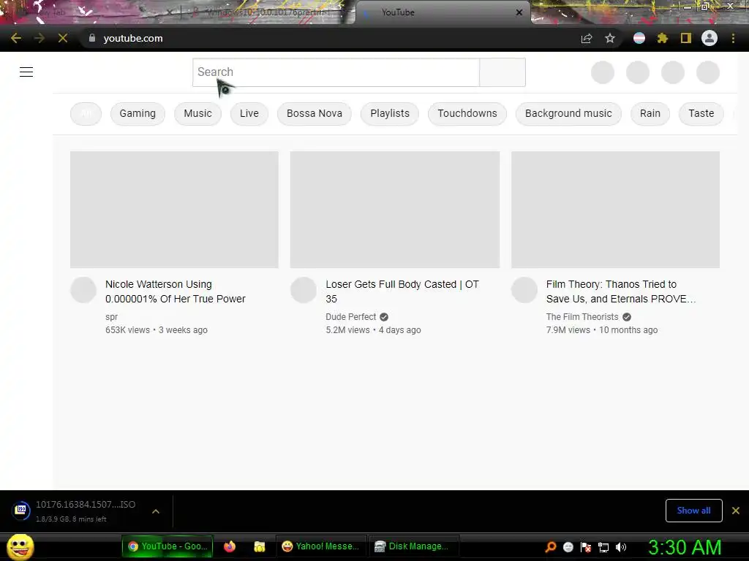Viewport: 749px width, 561px height.
Task: Open the Film Theory Thanos video thumbnail
Action: point(615,210)
